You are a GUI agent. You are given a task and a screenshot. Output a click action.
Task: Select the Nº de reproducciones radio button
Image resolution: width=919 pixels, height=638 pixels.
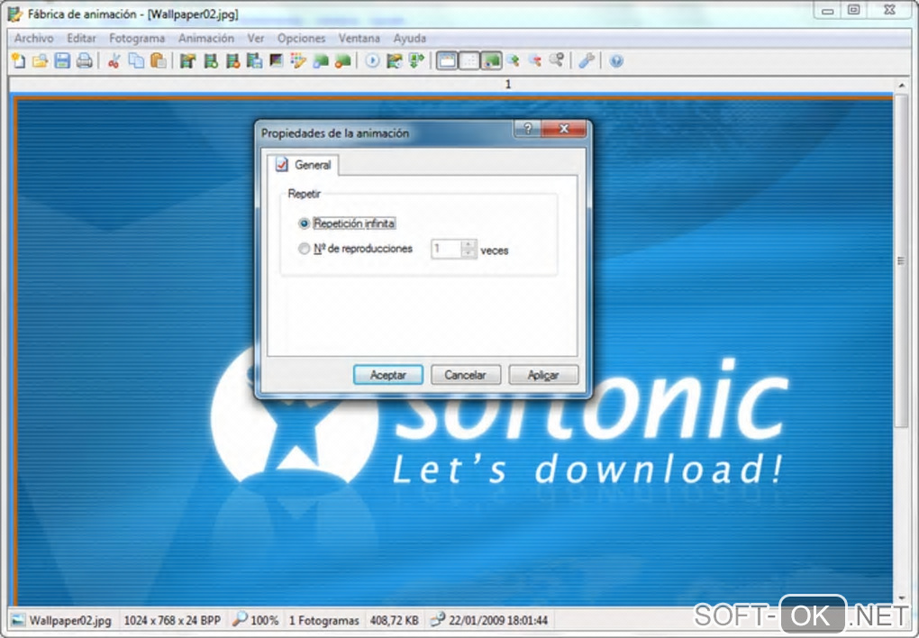(x=304, y=249)
